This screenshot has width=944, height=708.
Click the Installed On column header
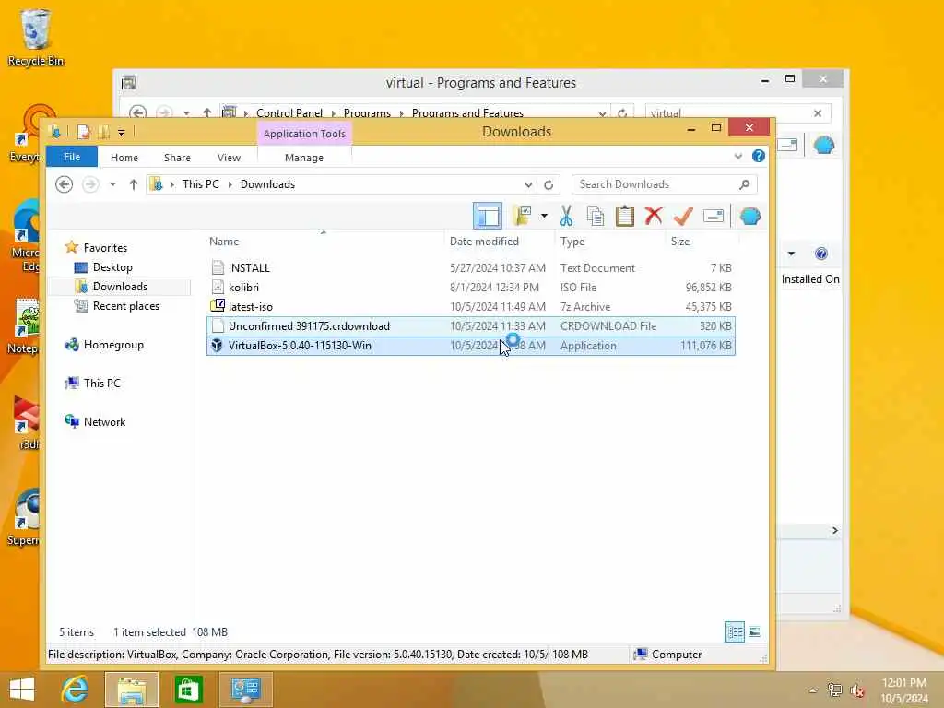[x=809, y=279]
